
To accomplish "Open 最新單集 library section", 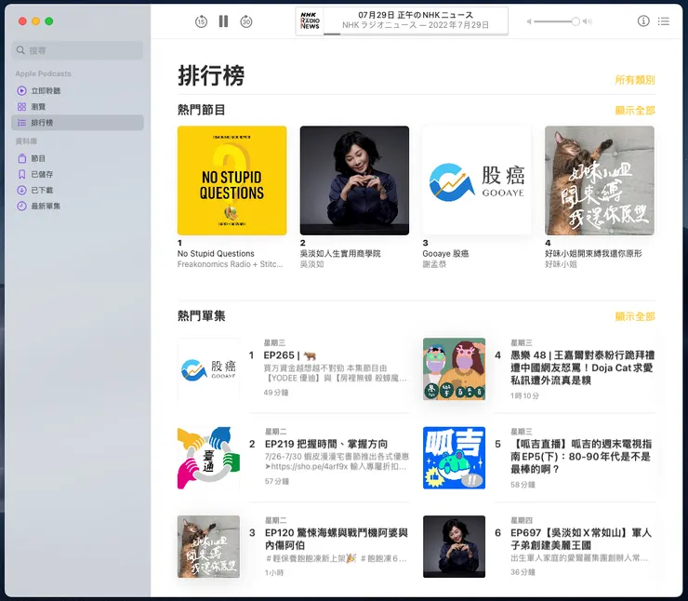I will click(78, 206).
